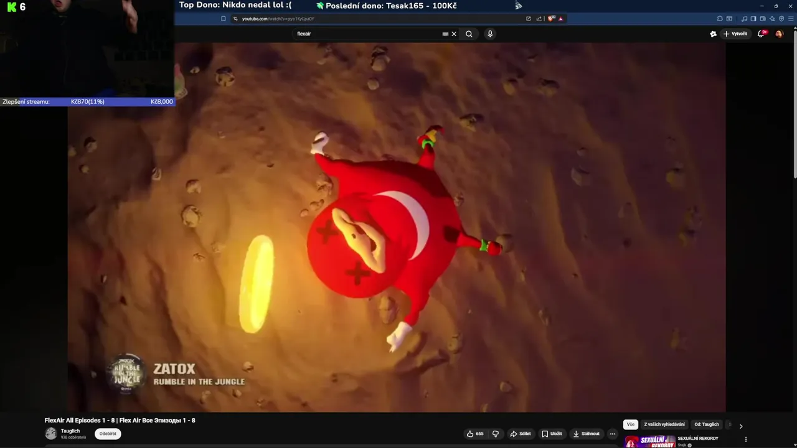Click the Stáhnout download button
Image resolution: width=797 pixels, height=448 pixels.
587,434
